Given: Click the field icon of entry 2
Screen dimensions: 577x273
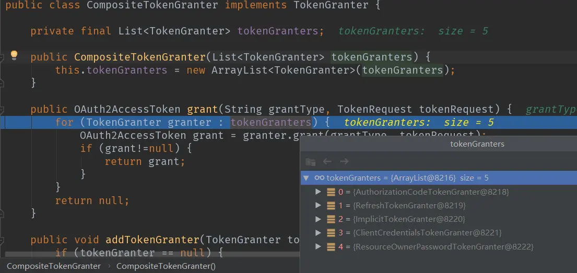Looking at the screenshot, I should 331,219.
